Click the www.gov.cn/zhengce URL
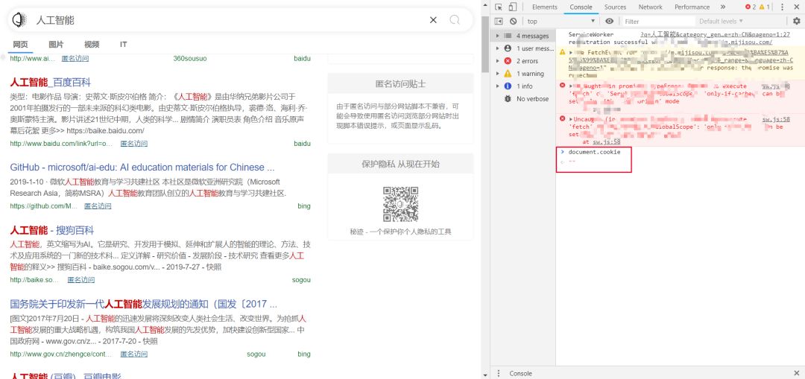 (x=61, y=354)
